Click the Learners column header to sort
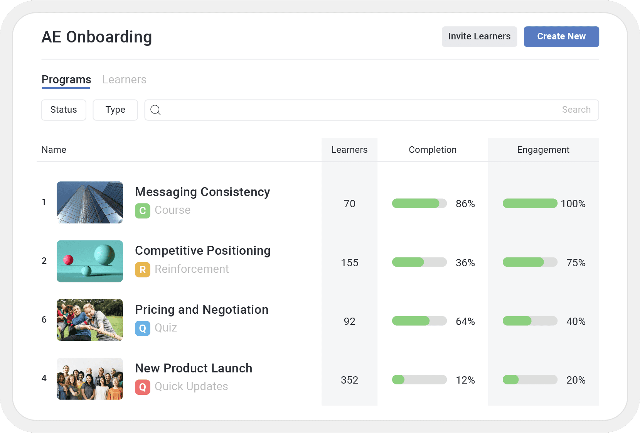 pos(349,150)
